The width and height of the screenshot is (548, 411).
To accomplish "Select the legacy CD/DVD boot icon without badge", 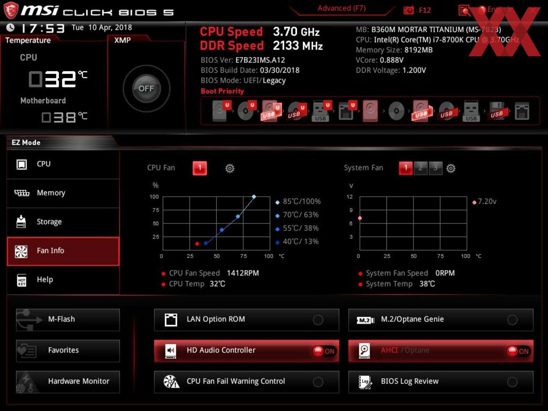I will [x=396, y=111].
